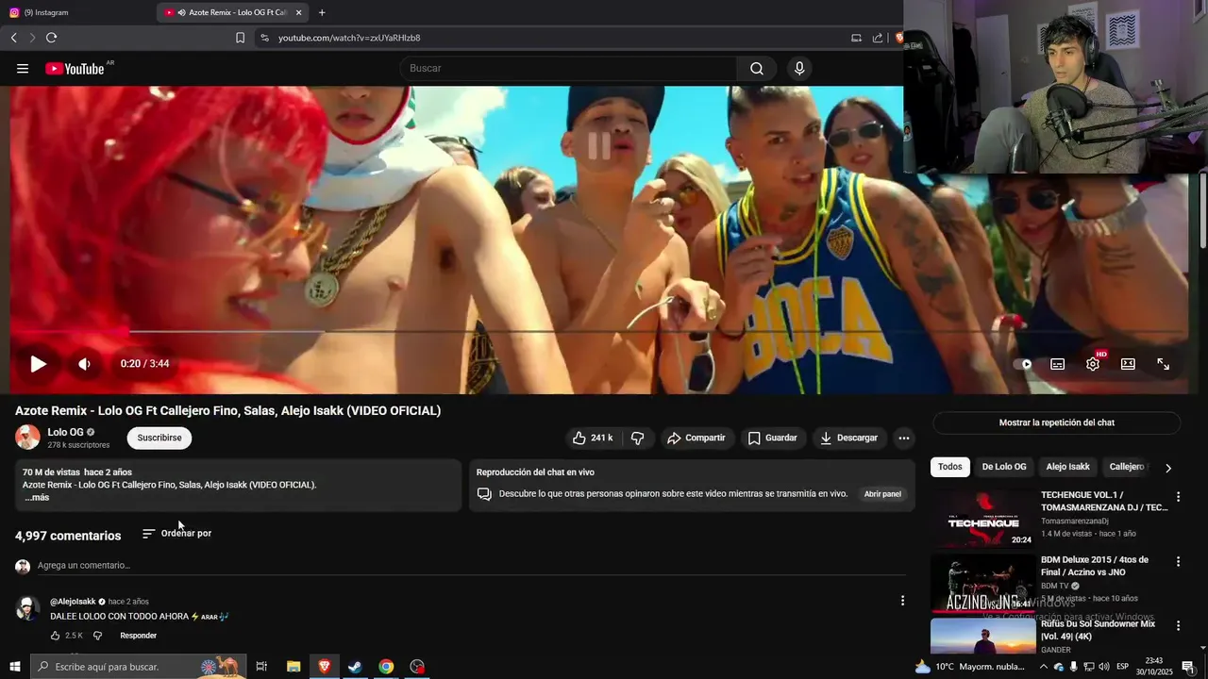
Task: Click the TomasmarenzanaDj channel name
Action: click(1075, 521)
